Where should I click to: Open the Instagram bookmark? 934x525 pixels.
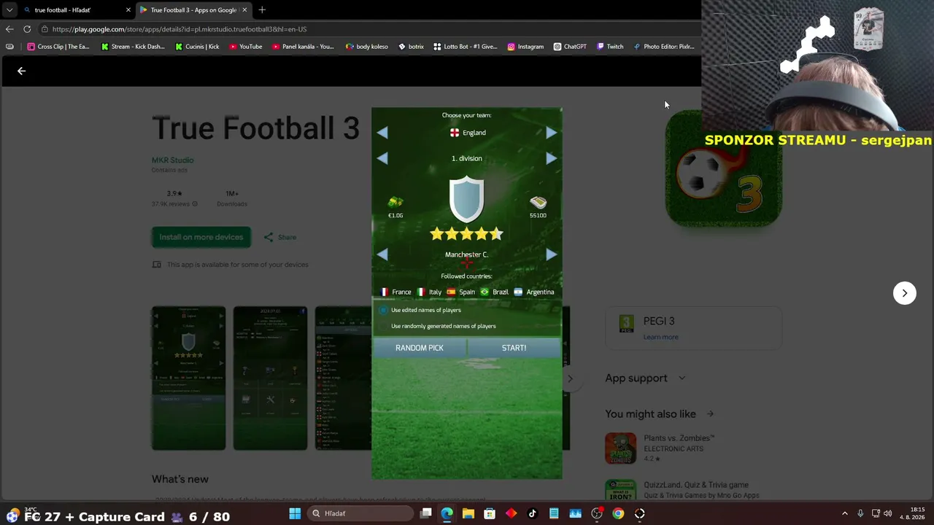point(525,47)
